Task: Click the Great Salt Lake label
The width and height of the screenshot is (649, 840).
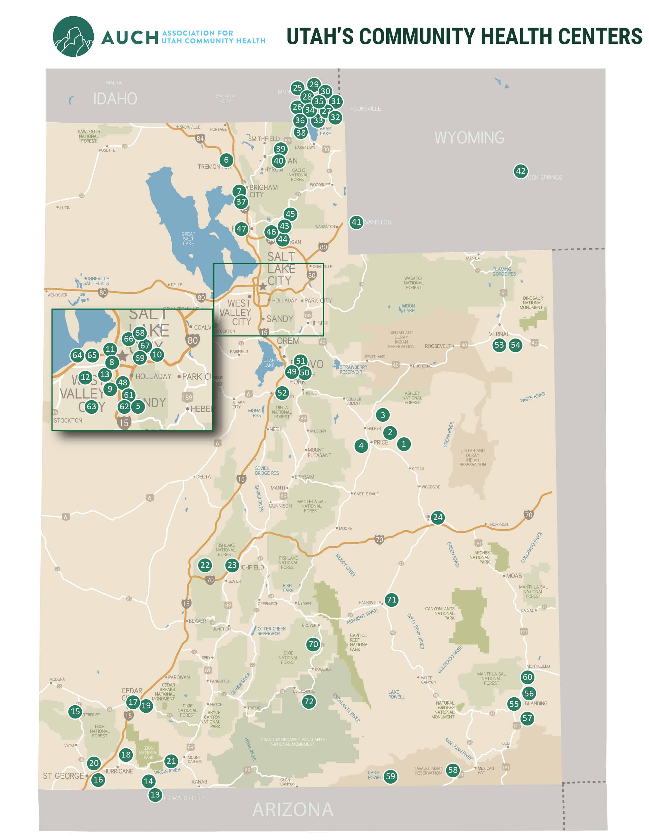Action: coord(188,239)
